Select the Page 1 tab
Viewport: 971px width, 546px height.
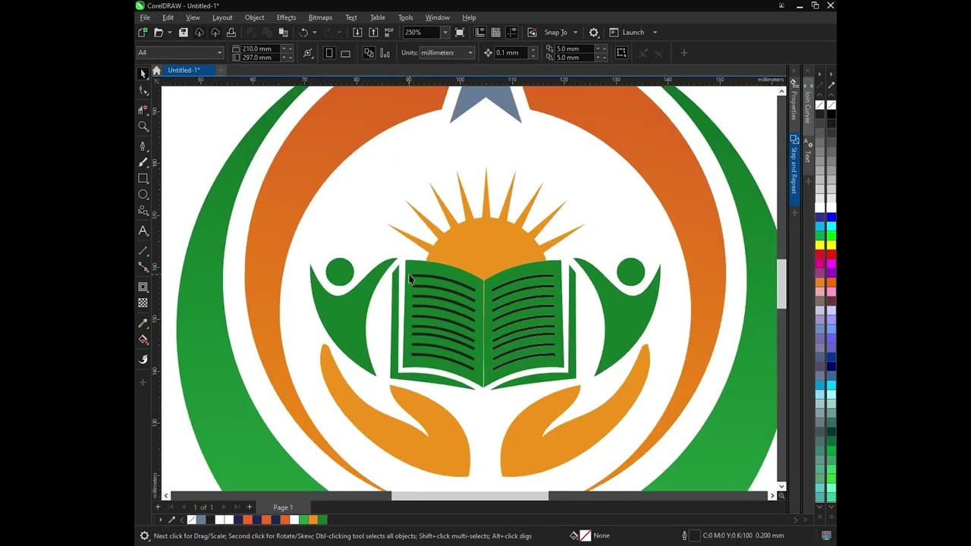tap(283, 507)
